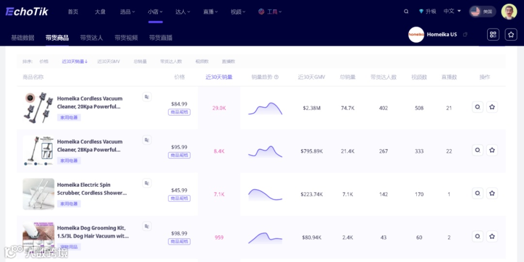Click the 20Kpa vacuum product thumbnail

point(38,108)
